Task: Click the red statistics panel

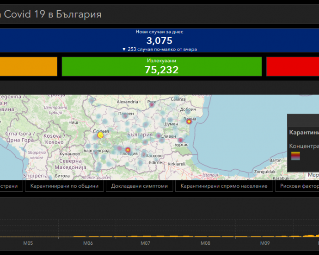Action: pos(293,66)
